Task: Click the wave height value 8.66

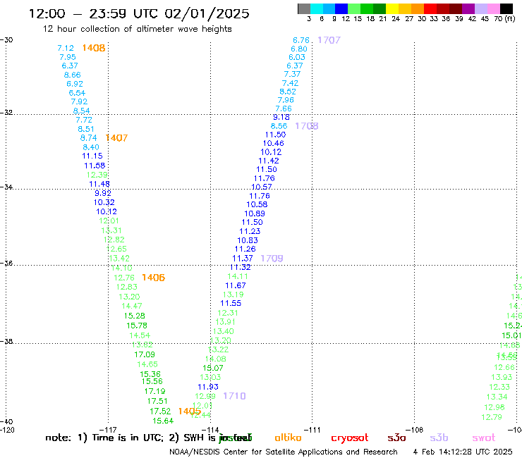Action: tap(72, 75)
